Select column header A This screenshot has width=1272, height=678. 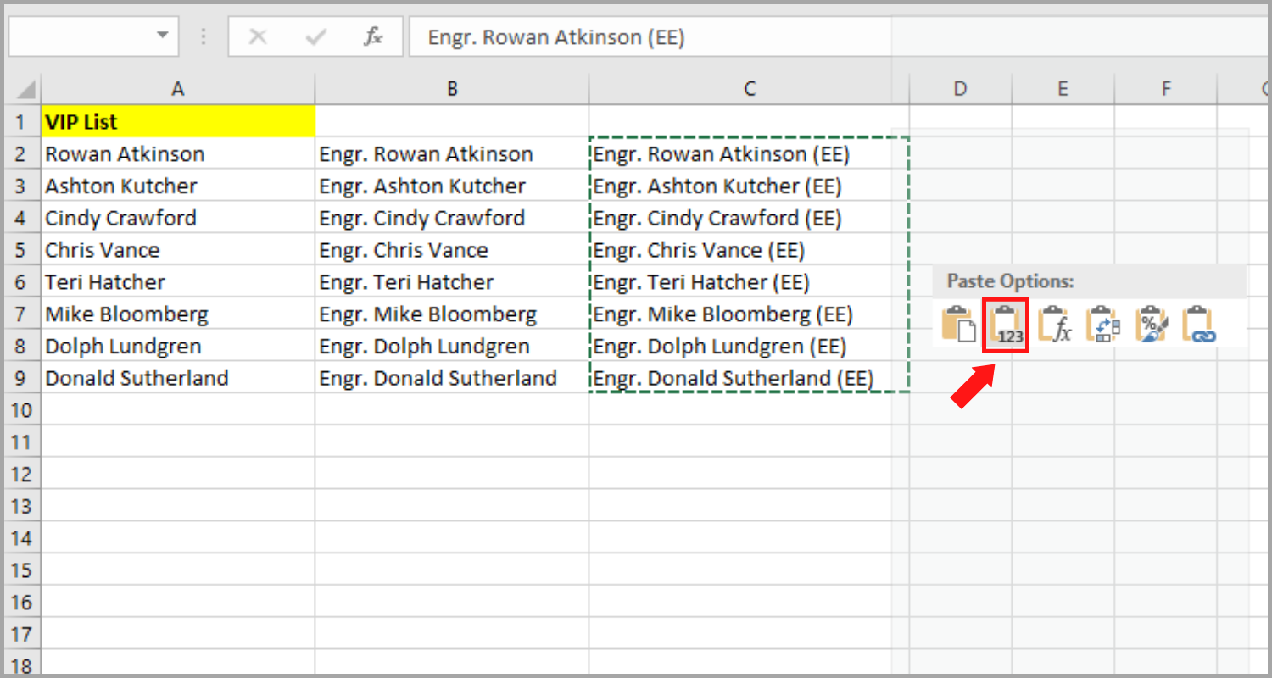pyautogui.click(x=177, y=88)
